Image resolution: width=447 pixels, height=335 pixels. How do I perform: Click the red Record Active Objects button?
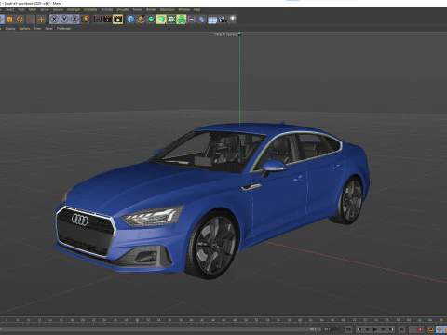pyautogui.click(x=420, y=329)
